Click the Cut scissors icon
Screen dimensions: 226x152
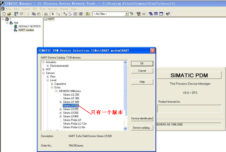(x=28, y=14)
